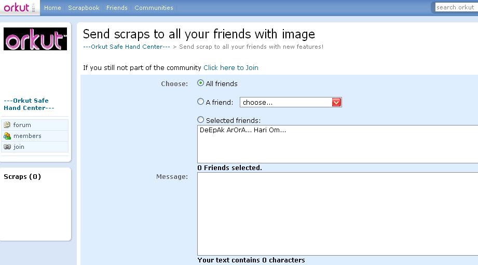Click the '0 Friends selected.' text

229,168
